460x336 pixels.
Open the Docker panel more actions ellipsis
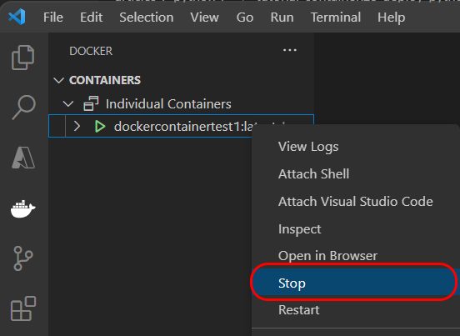(290, 51)
